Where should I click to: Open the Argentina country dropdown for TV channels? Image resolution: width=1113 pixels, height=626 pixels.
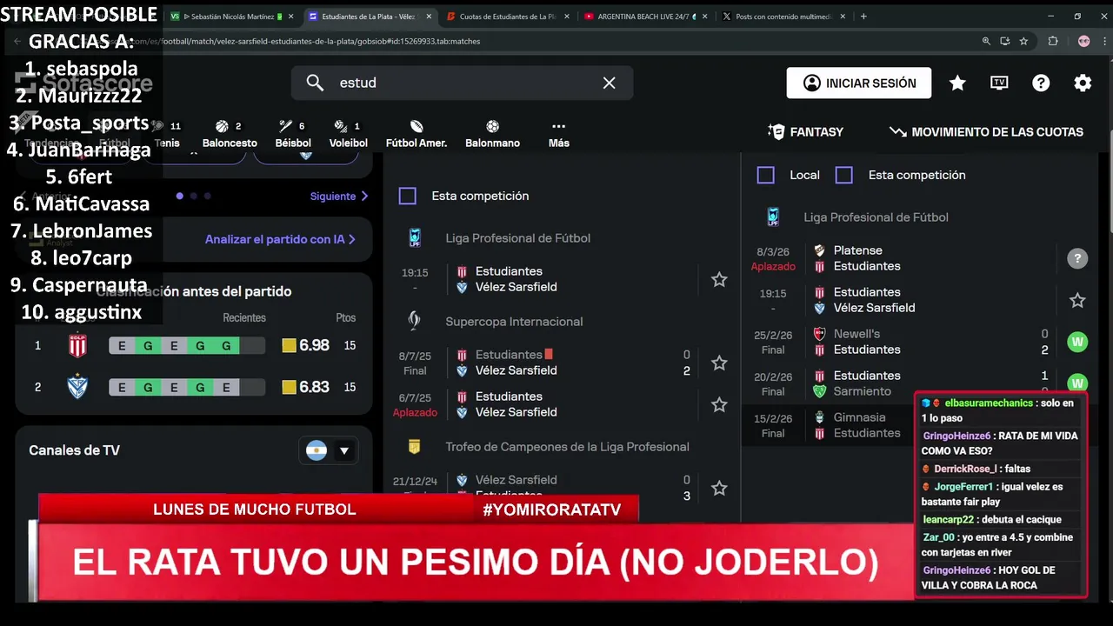329,450
